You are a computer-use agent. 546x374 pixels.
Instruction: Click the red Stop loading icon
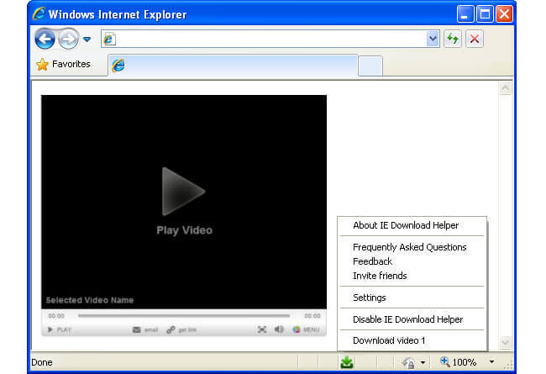click(475, 39)
